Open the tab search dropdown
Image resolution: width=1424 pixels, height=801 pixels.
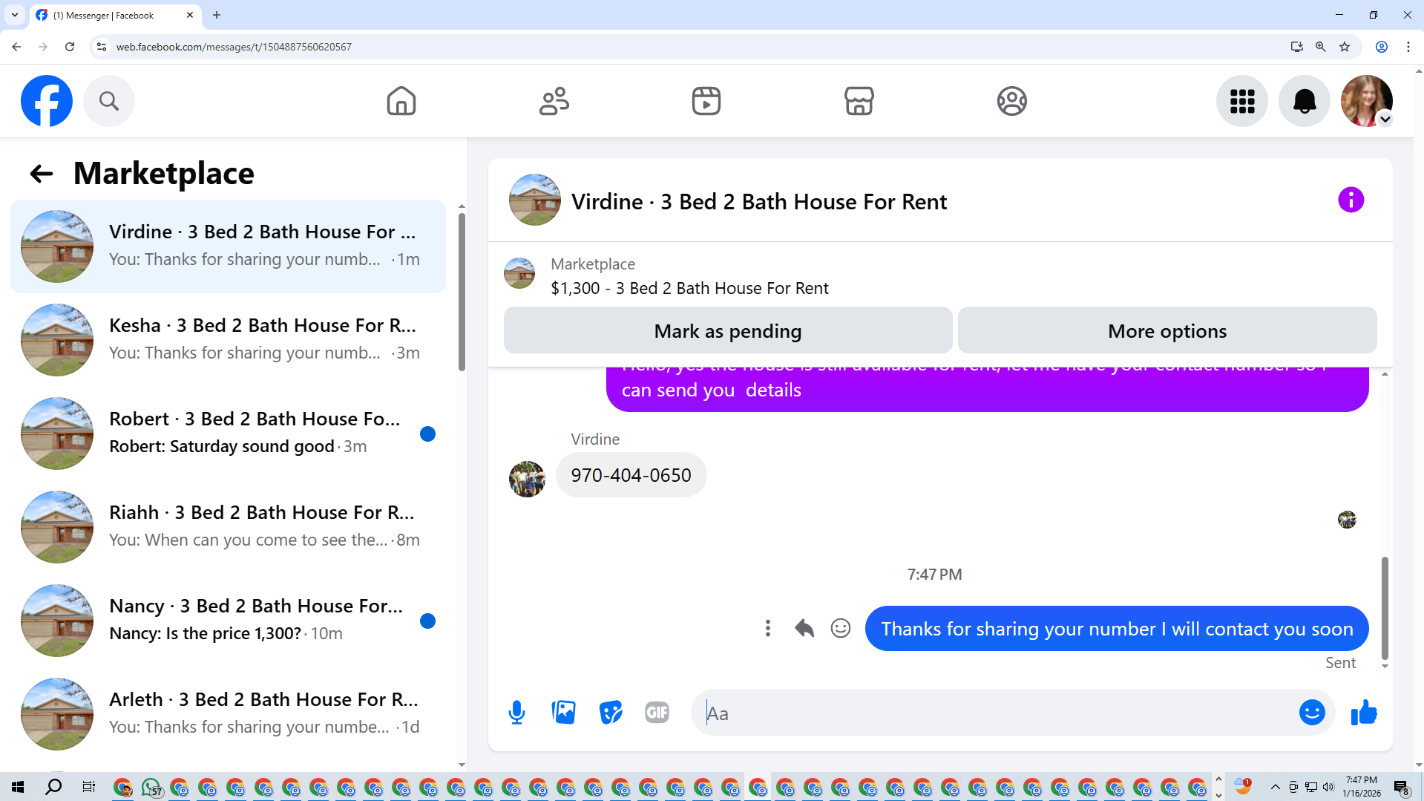pyautogui.click(x=15, y=15)
